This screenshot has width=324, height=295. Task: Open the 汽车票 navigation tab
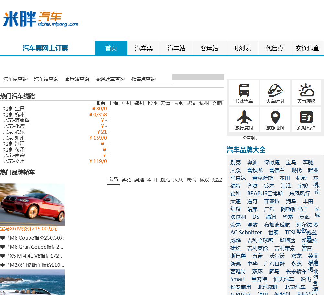tap(144, 48)
